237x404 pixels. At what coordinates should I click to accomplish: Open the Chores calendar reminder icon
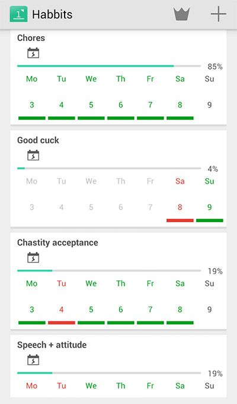[33, 53]
